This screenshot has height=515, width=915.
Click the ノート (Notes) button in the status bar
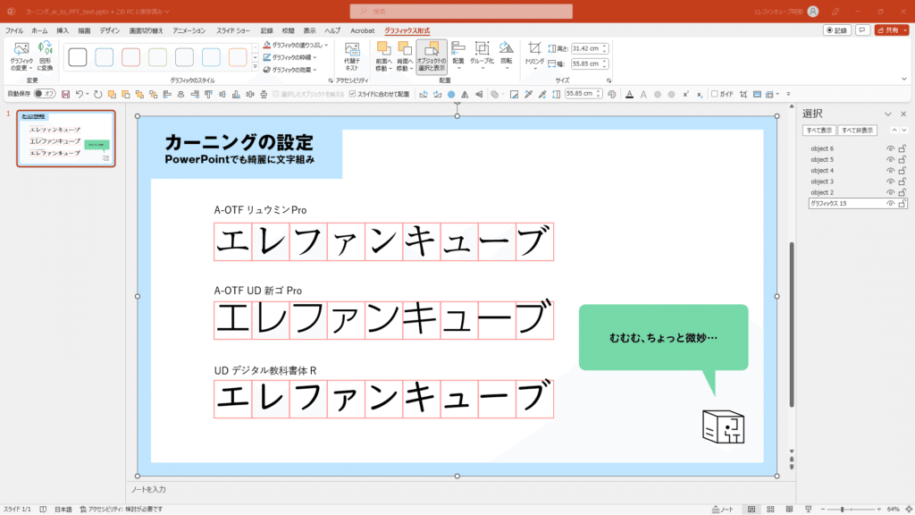pyautogui.click(x=722, y=509)
